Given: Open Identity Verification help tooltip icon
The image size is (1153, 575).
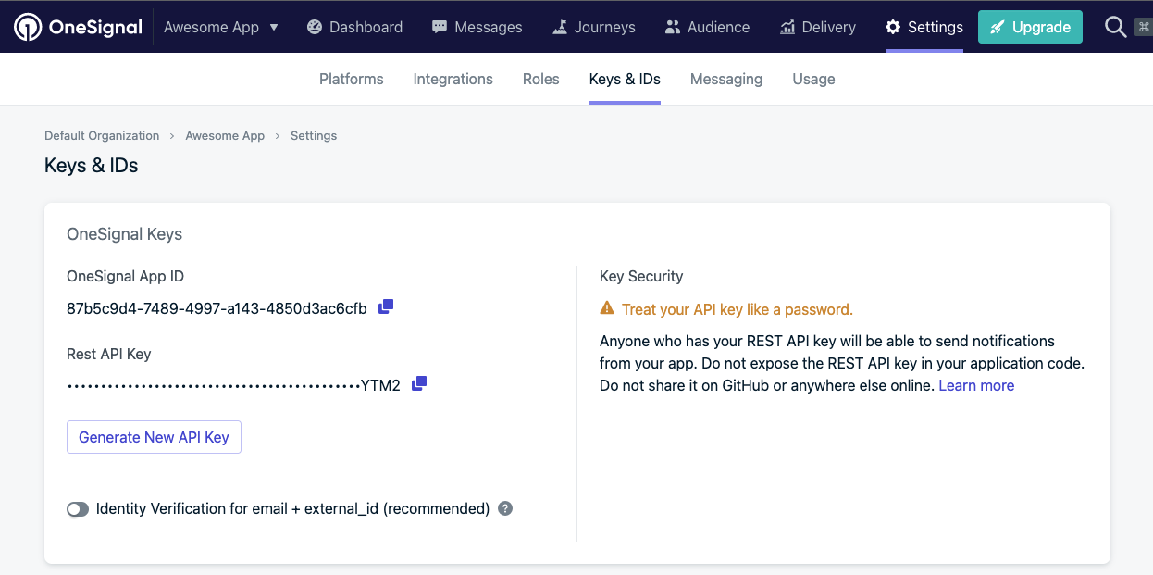Looking at the screenshot, I should point(505,508).
